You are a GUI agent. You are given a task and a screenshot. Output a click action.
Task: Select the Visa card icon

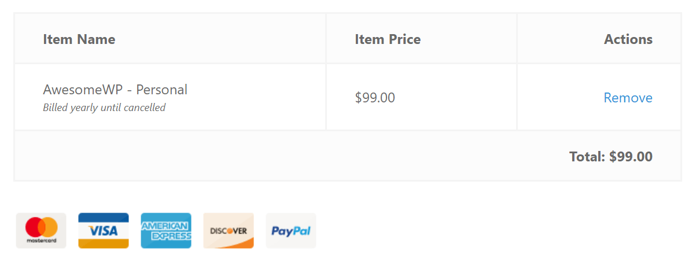point(104,231)
